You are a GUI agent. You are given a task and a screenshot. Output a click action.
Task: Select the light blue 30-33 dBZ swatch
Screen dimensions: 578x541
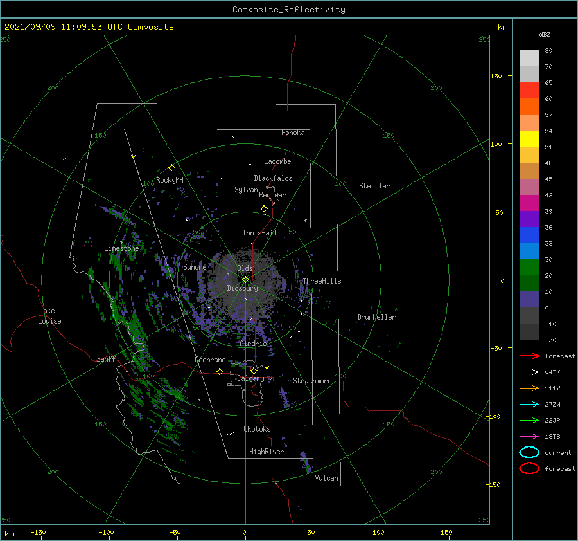click(529, 252)
